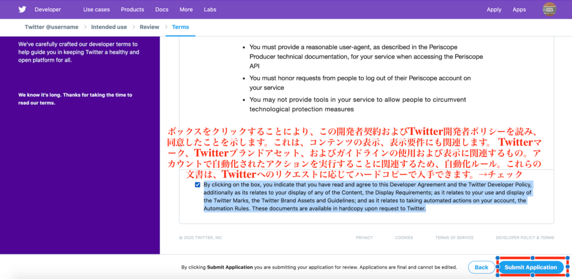Open the profile avatar menu
The image size is (572, 279).
pos(550,9)
